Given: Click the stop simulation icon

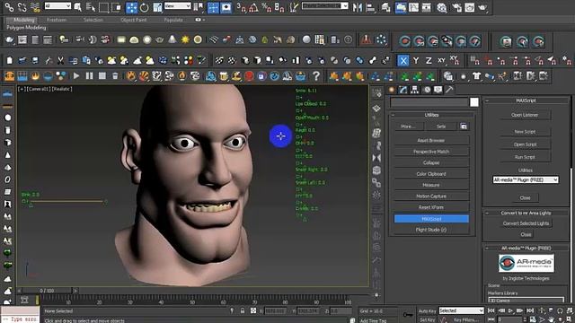Looking at the screenshot, I should [102, 75].
